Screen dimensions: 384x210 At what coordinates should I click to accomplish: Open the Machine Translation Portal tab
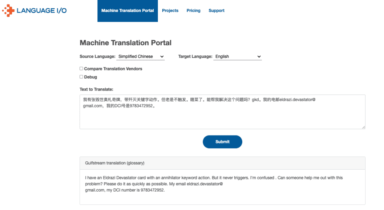(x=127, y=10)
